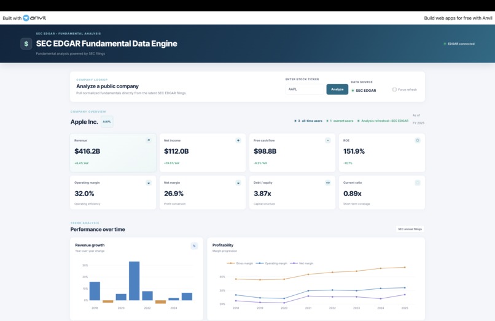Click the circle icon on the ROE card
Viewport: 495px width, 321px height.
click(418, 140)
